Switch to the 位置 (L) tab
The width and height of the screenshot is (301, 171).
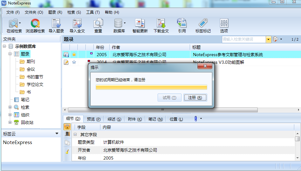pyautogui.click(x=176, y=119)
